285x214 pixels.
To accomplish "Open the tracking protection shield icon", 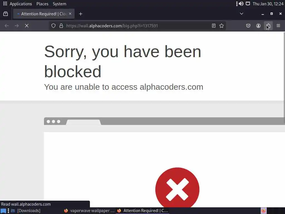I will (53, 26).
